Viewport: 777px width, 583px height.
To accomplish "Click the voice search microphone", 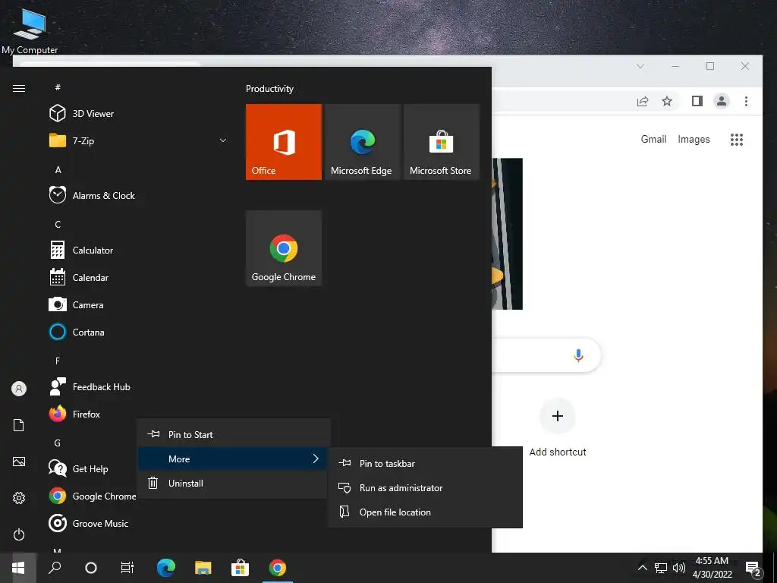I will pos(578,355).
